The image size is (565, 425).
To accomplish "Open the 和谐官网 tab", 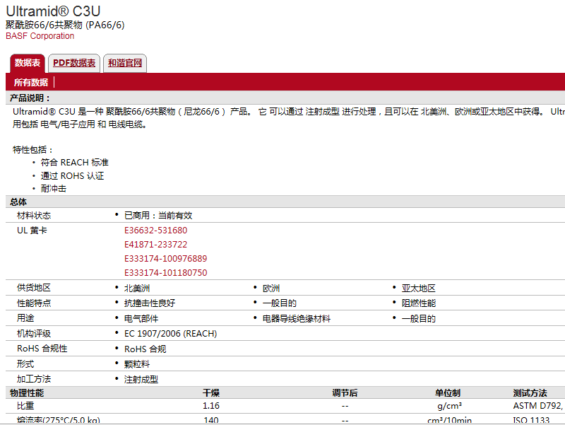I will click(125, 63).
